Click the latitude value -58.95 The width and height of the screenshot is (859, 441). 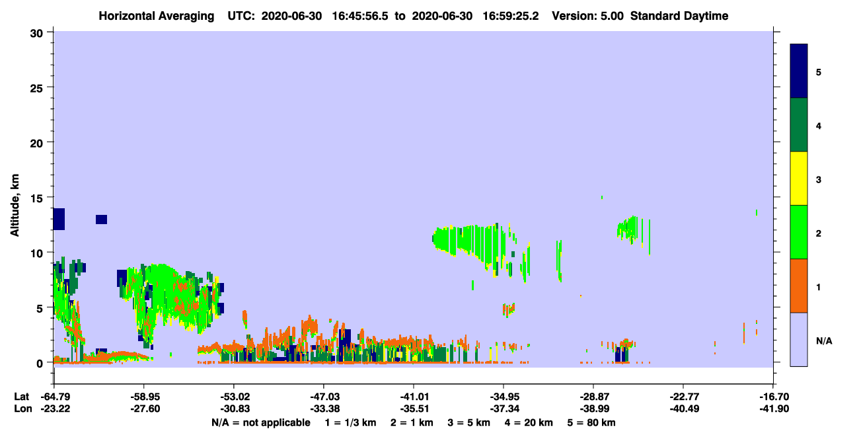(144, 397)
